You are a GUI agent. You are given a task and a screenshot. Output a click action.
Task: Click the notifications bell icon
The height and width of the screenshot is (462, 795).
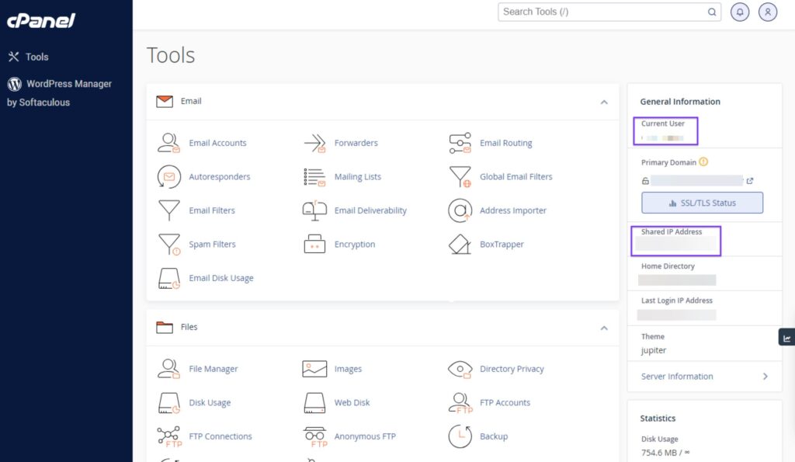(x=740, y=12)
